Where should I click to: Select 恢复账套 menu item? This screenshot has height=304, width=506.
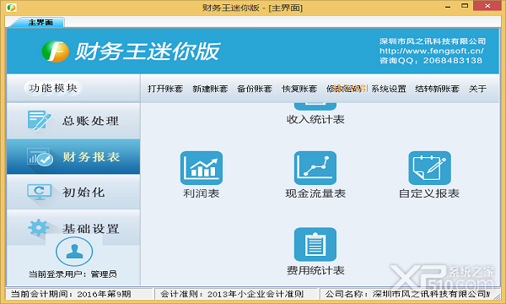(299, 89)
